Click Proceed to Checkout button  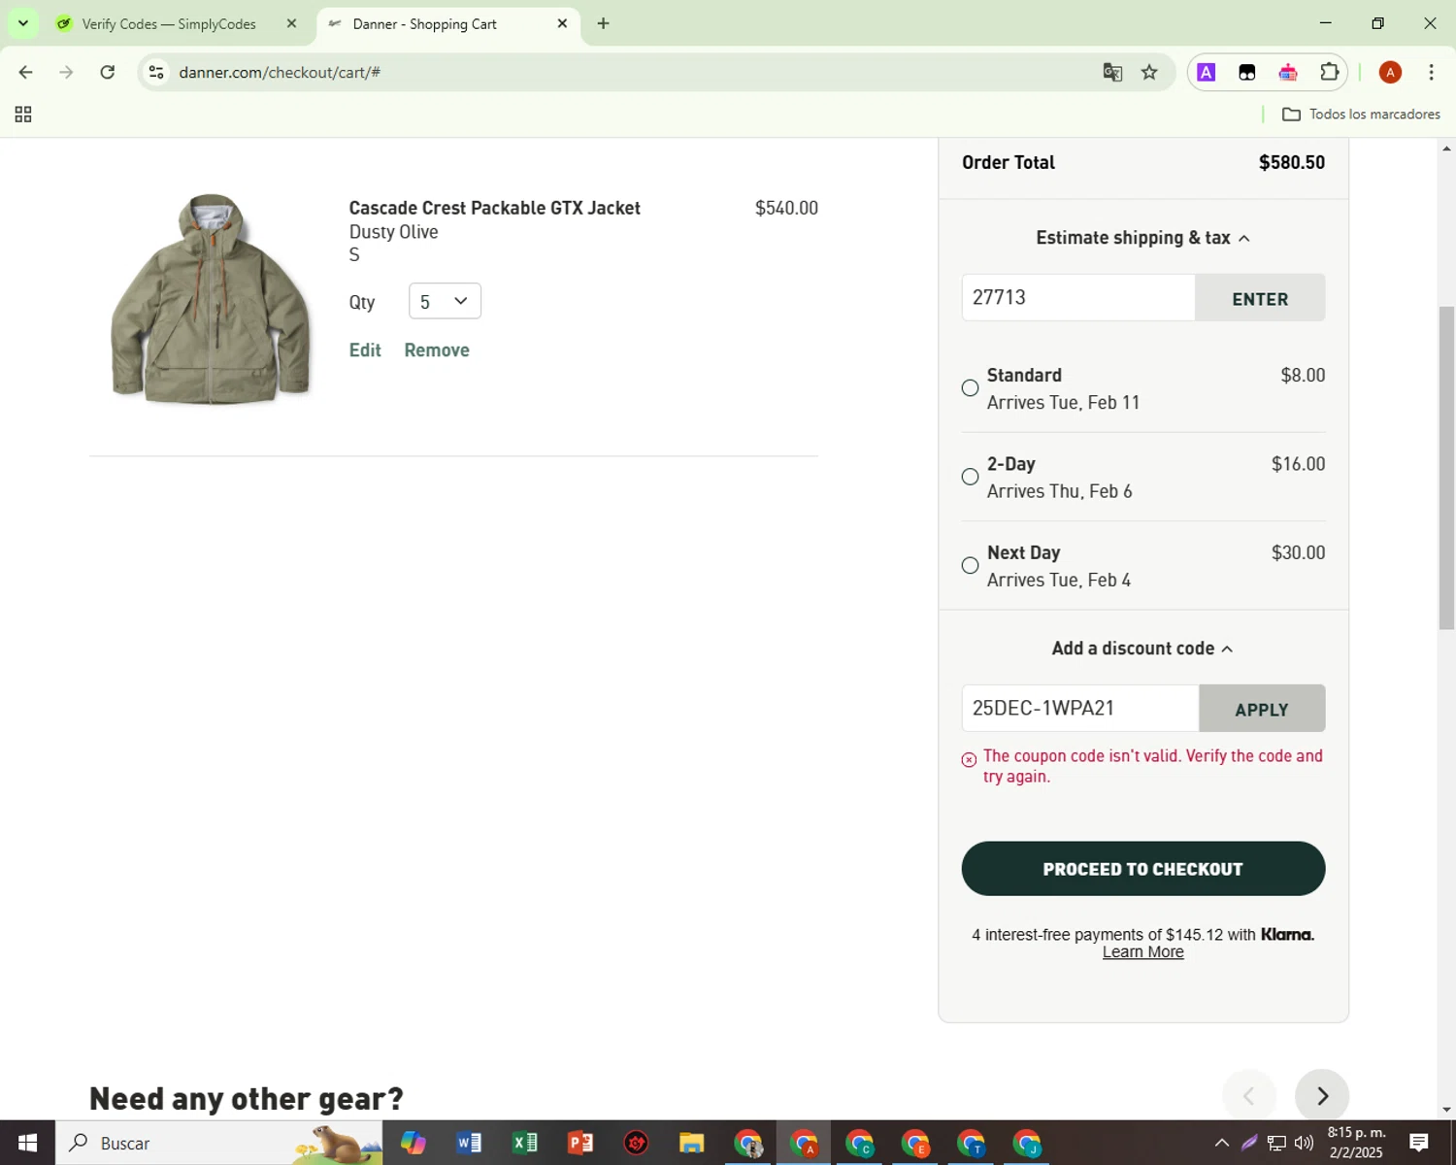(x=1142, y=869)
